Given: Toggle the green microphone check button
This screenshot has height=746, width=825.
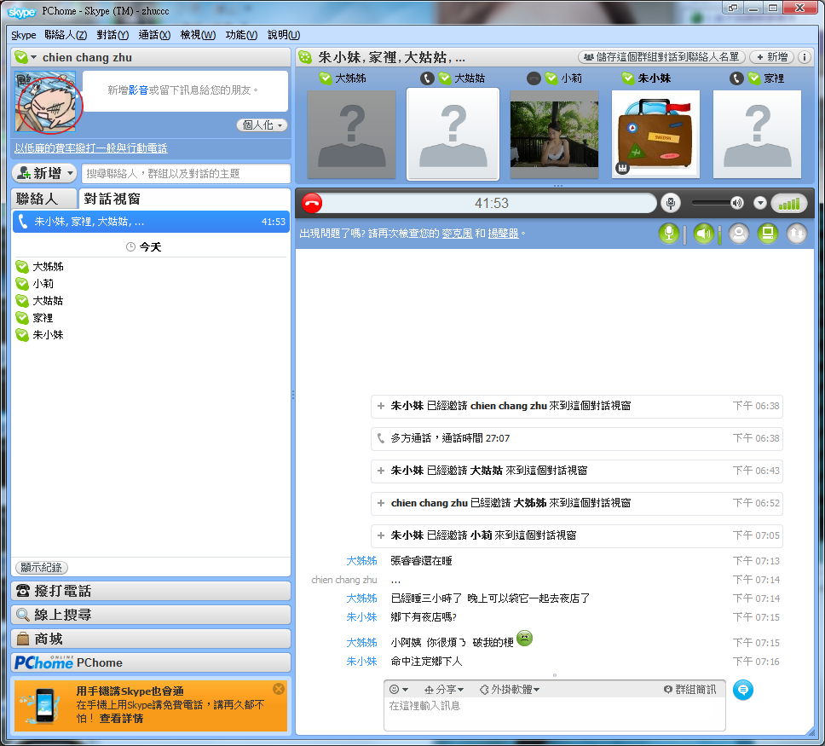Looking at the screenshot, I should (669, 234).
